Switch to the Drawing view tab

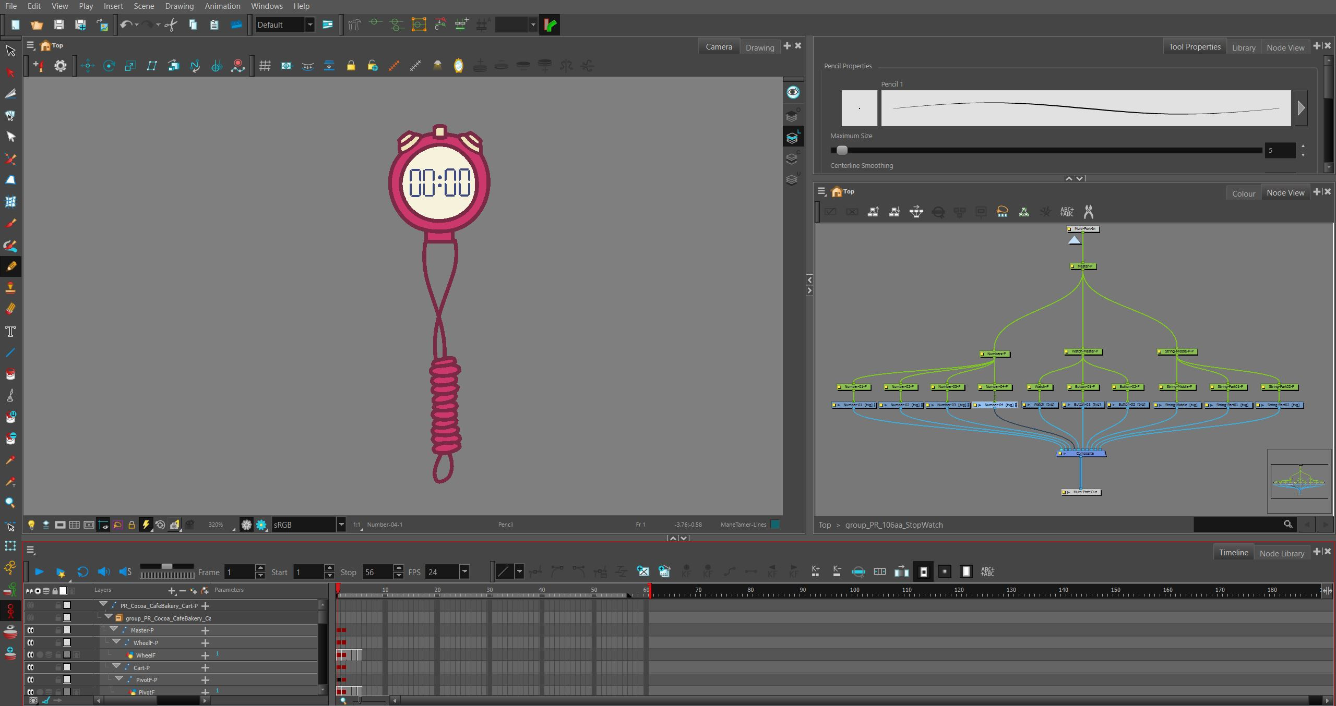(x=759, y=47)
